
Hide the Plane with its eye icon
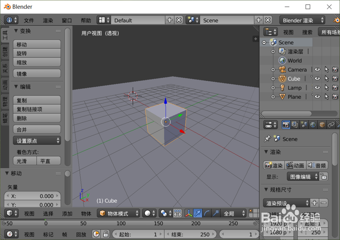(317, 97)
